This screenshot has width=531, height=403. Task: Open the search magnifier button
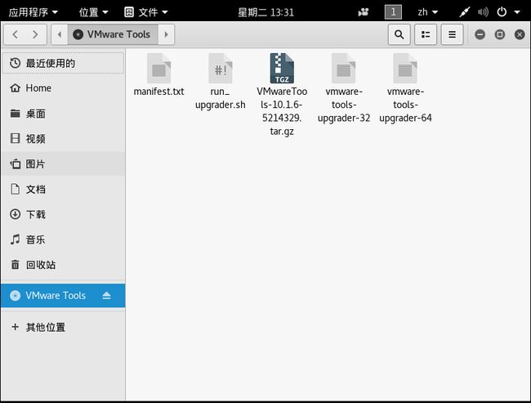point(399,34)
